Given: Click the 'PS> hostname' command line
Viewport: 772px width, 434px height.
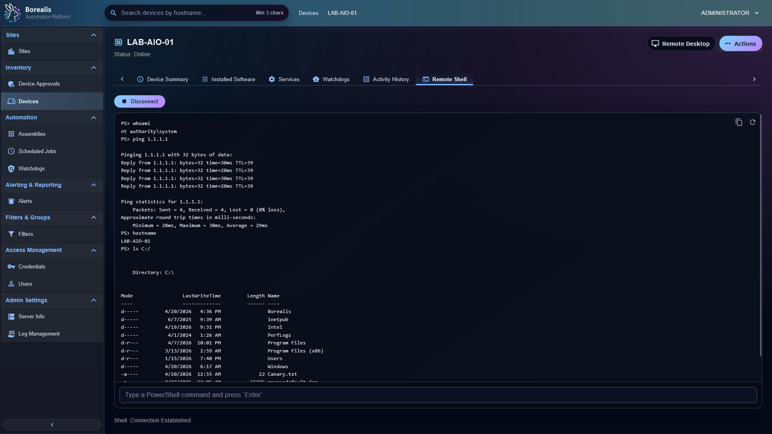Looking at the screenshot, I should (138, 233).
